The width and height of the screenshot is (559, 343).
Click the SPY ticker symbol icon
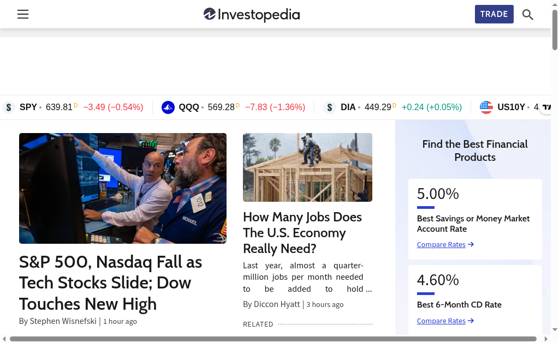pos(9,107)
